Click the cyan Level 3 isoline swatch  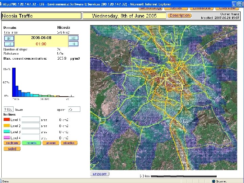click(x=7, y=131)
